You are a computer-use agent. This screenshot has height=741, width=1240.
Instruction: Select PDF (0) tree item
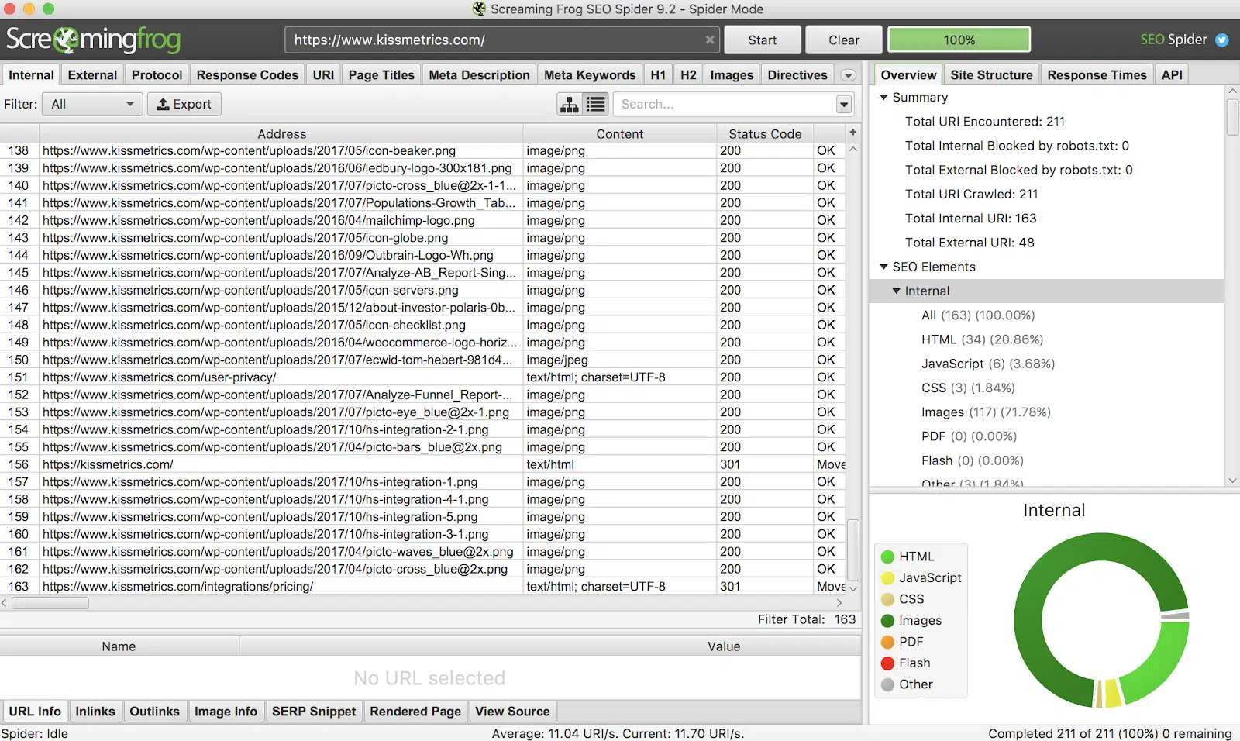[969, 436]
